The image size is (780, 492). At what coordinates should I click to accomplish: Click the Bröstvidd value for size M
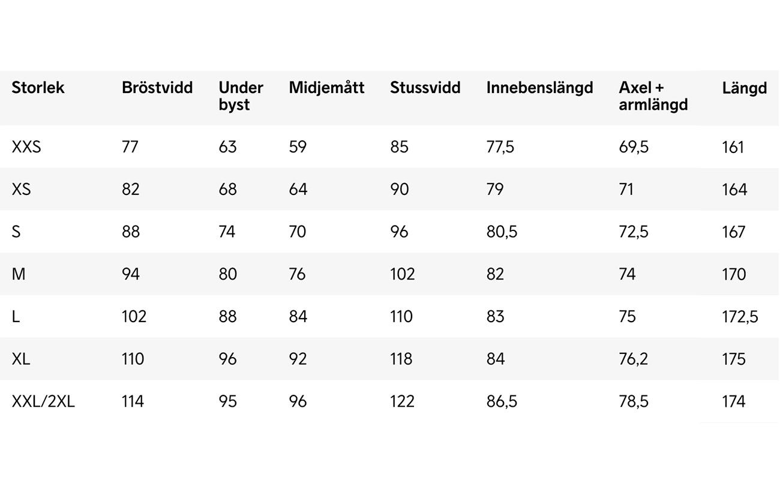pyautogui.click(x=131, y=274)
